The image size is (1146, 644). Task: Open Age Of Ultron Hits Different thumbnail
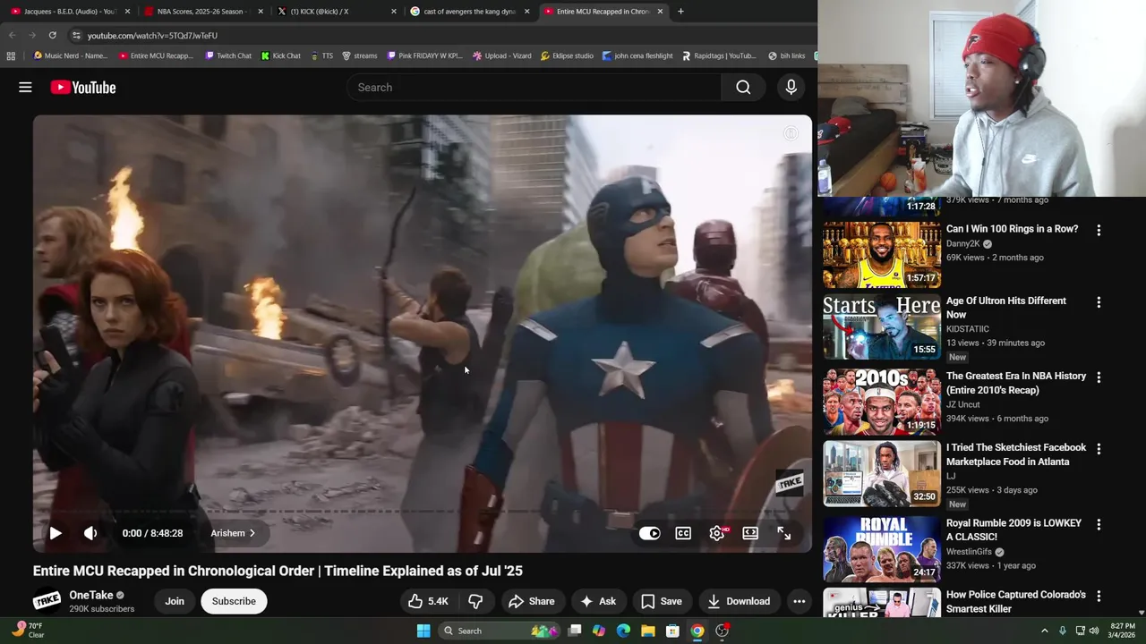pos(882,326)
